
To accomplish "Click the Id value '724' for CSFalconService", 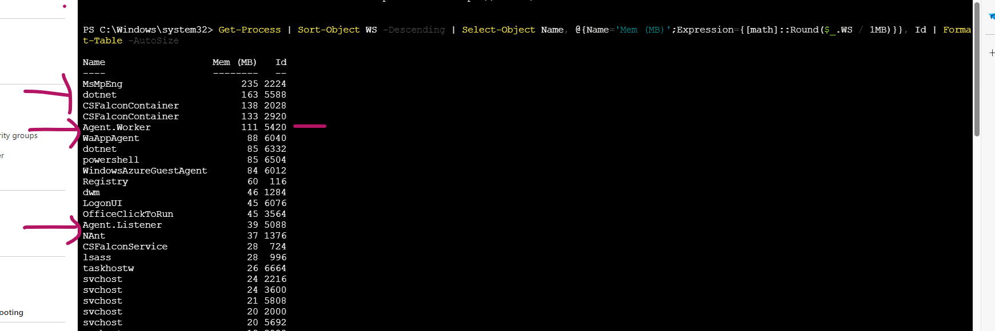I will click(278, 247).
